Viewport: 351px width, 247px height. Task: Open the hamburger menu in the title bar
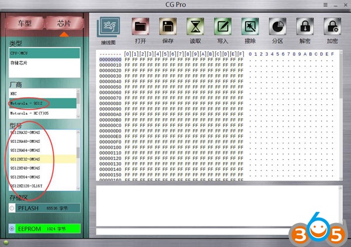point(325,5)
